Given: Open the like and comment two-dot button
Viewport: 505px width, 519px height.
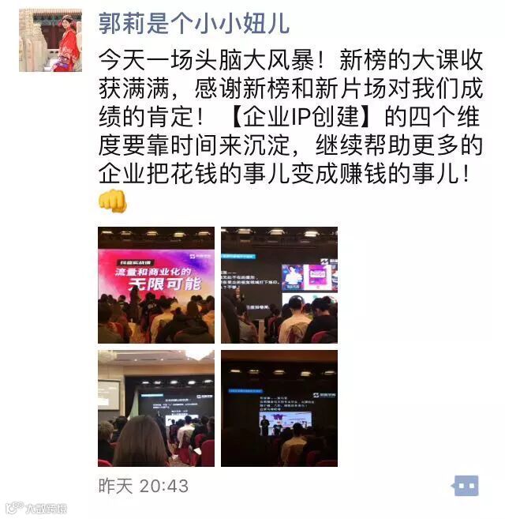Looking at the screenshot, I should [465, 486].
